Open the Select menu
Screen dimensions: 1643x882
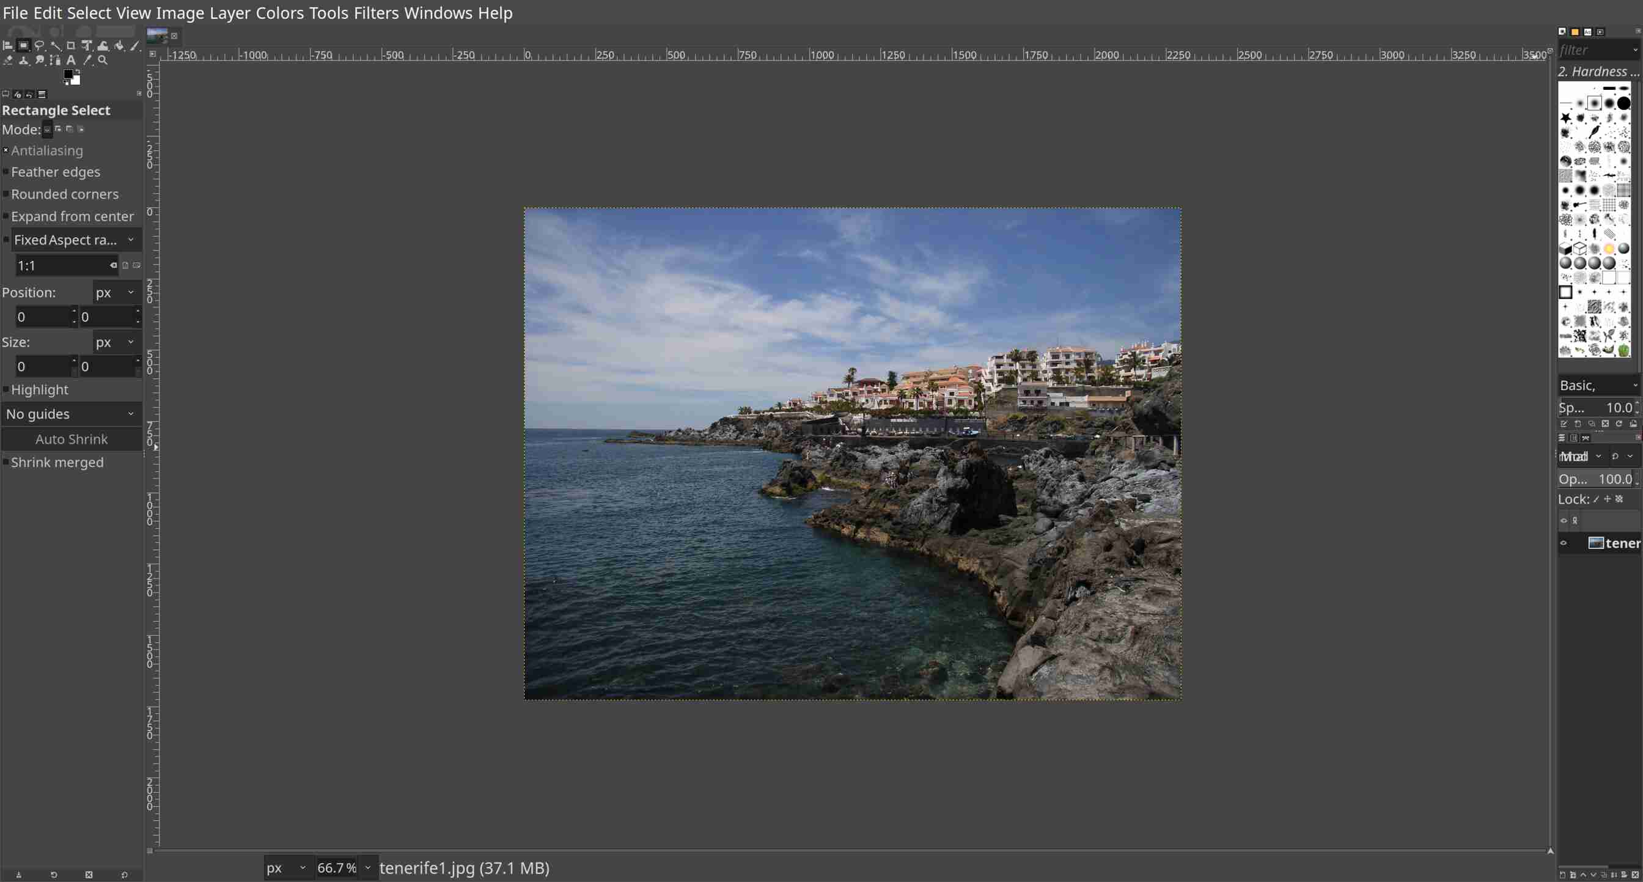click(89, 13)
